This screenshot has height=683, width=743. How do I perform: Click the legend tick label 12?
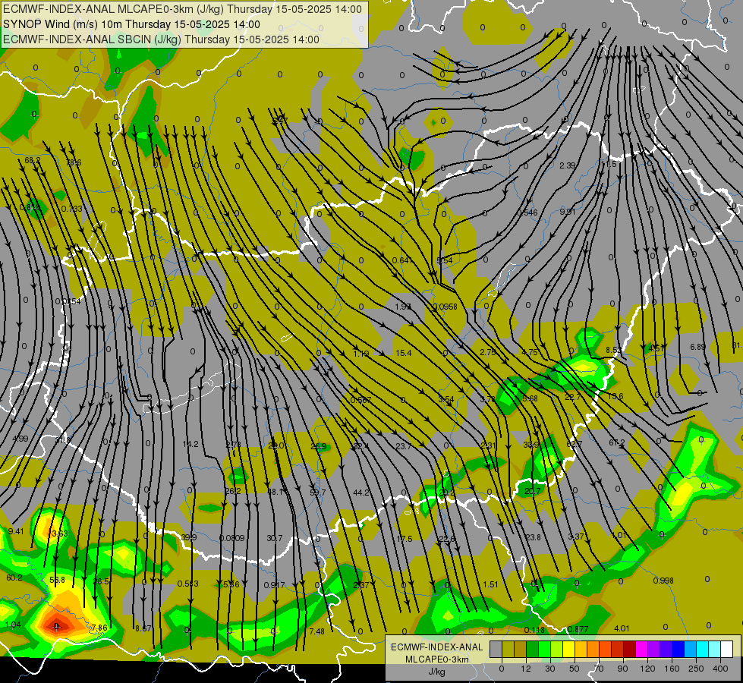pyautogui.click(x=526, y=669)
